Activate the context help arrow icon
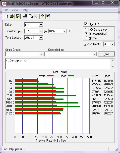The image size is (120, 153). click(48, 16)
